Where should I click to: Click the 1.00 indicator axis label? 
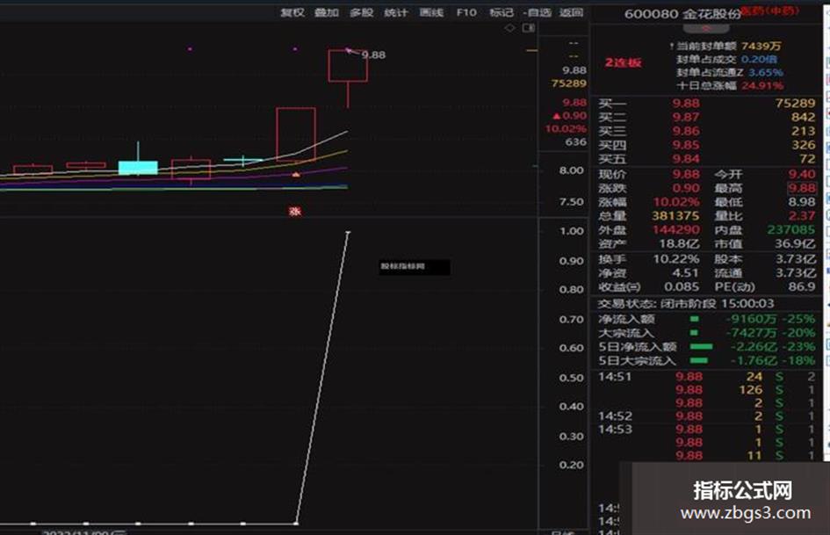pyautogui.click(x=571, y=231)
